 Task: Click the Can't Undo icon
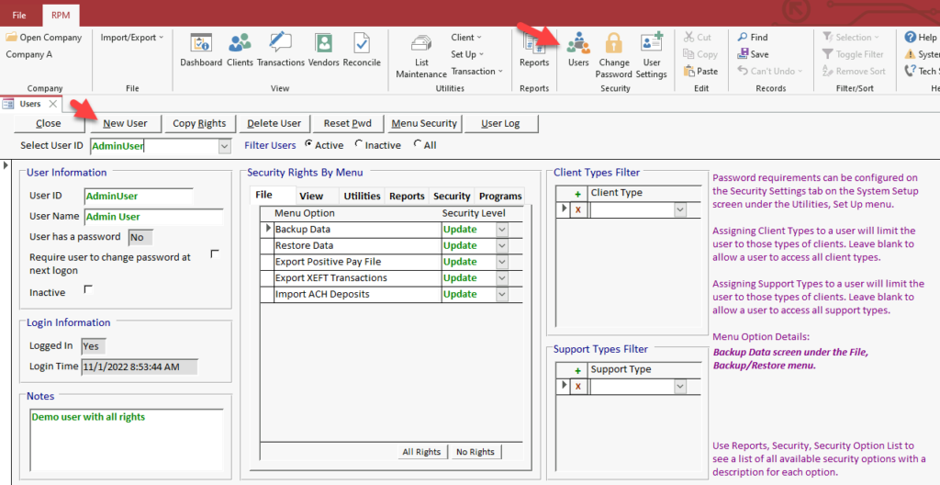coord(742,71)
